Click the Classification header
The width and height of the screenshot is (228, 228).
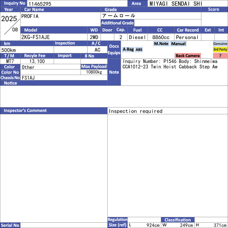click(x=178, y=220)
